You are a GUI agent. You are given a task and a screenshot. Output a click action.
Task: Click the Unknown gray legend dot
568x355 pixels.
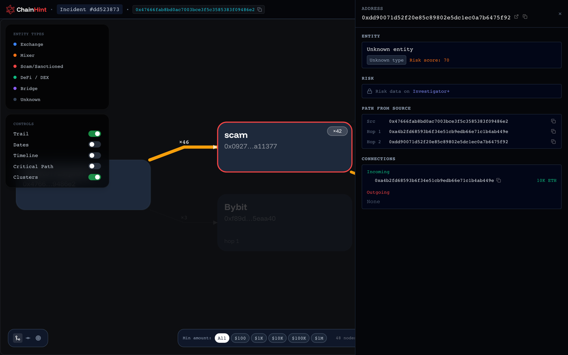pos(15,99)
